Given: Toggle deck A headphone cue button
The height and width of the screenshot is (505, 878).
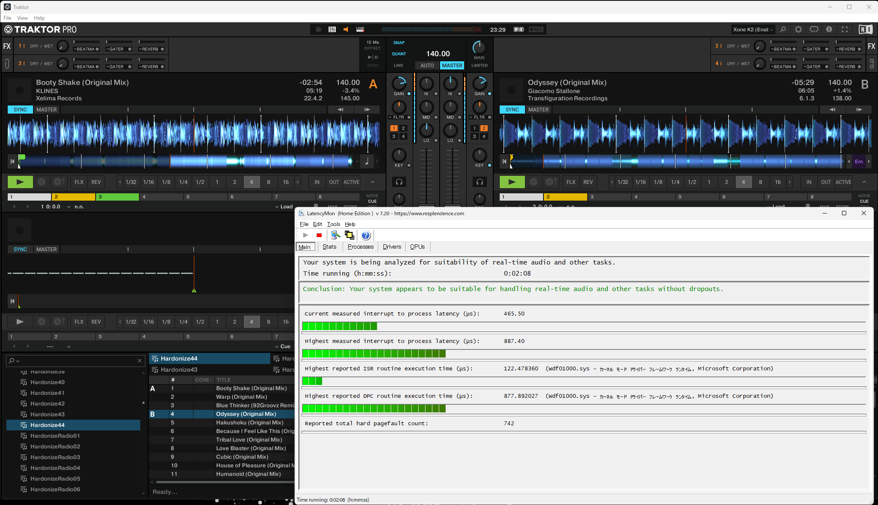Looking at the screenshot, I should 399,182.
